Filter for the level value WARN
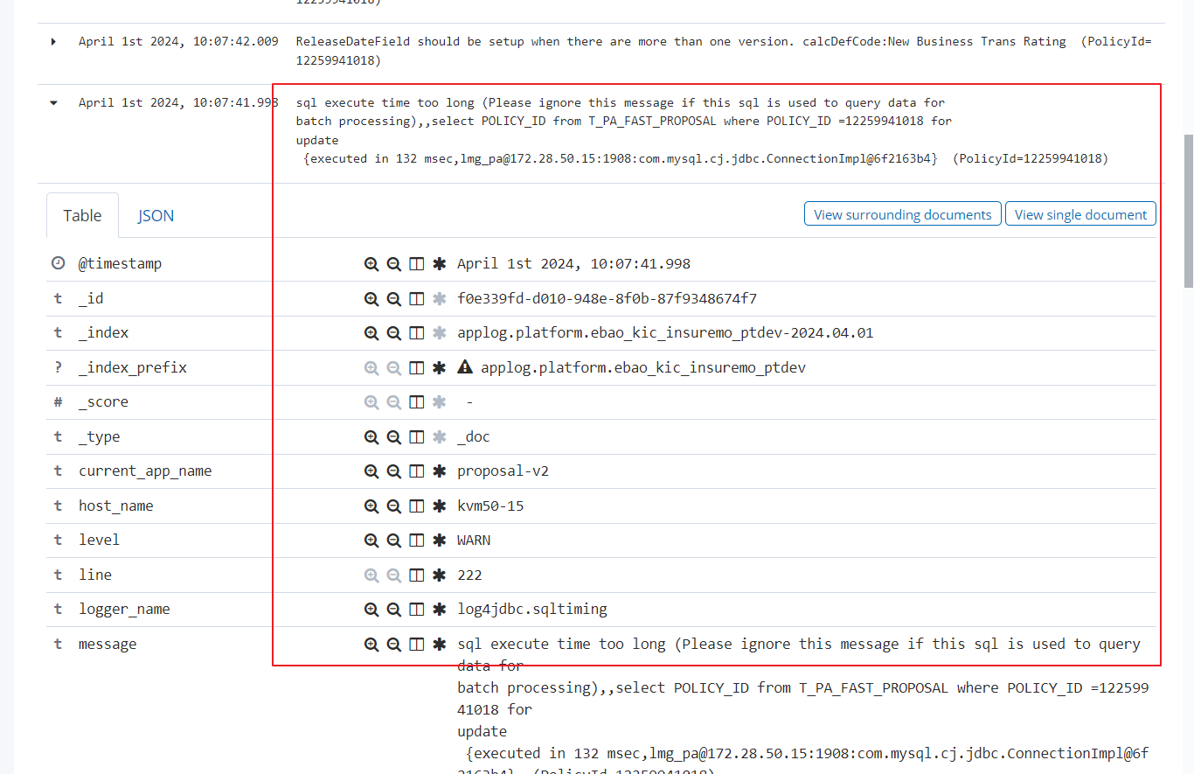Screen dimensions: 1194x774 371,540
